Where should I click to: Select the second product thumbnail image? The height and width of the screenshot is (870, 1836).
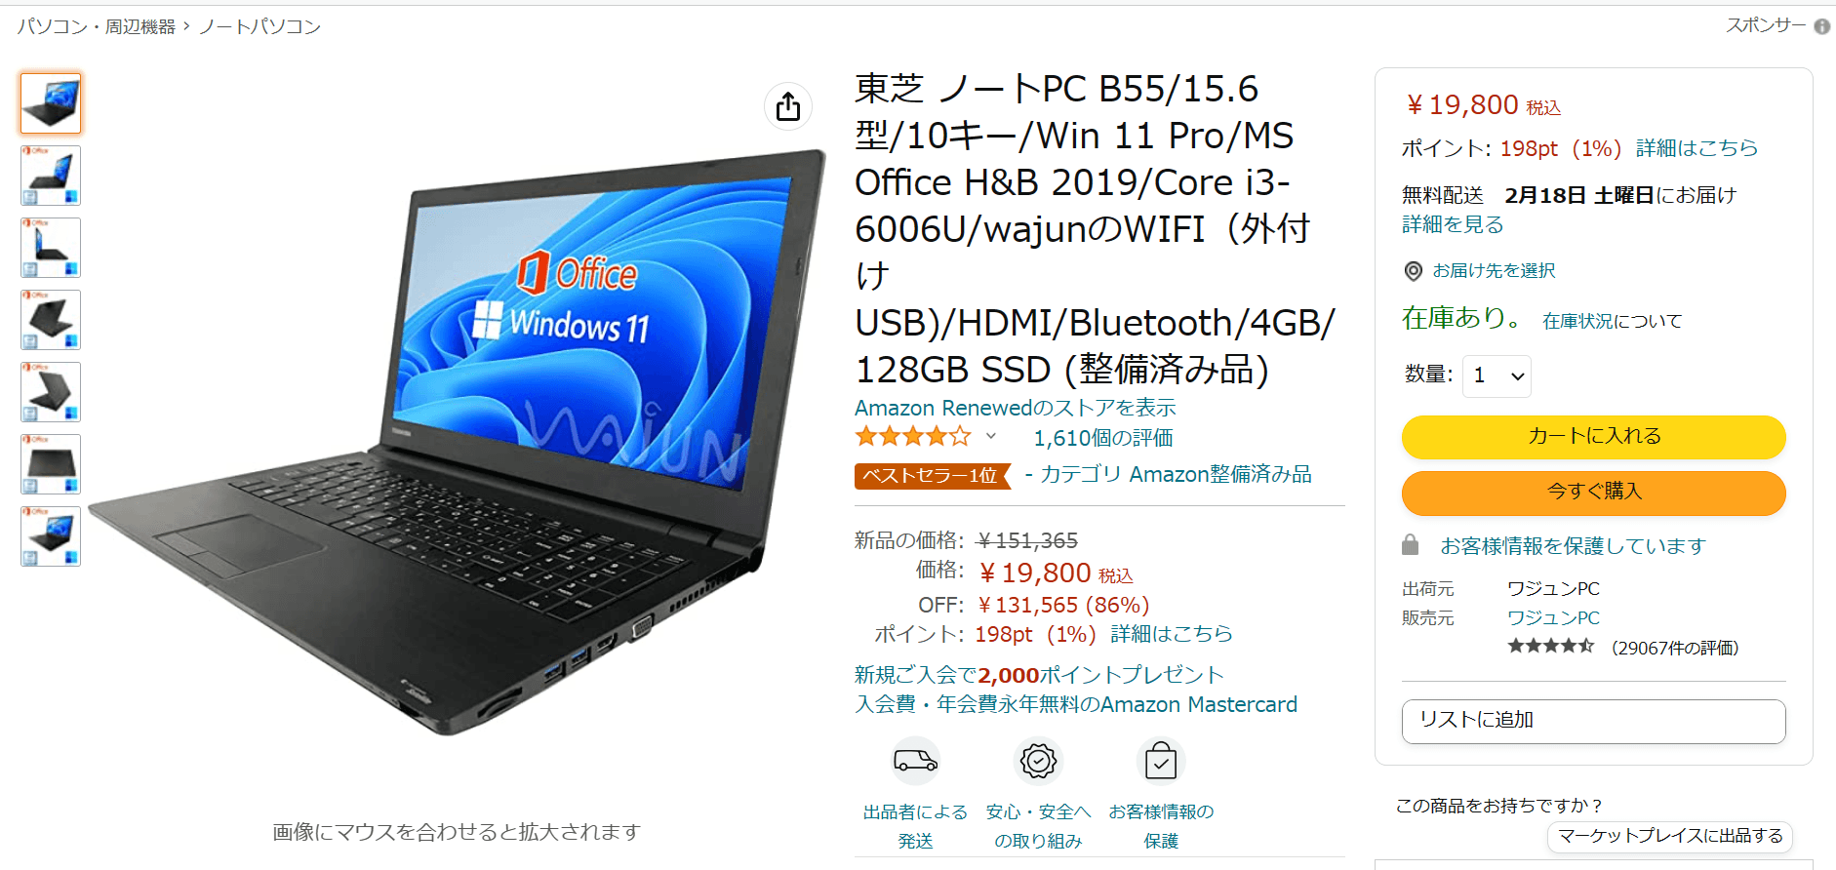(51, 176)
